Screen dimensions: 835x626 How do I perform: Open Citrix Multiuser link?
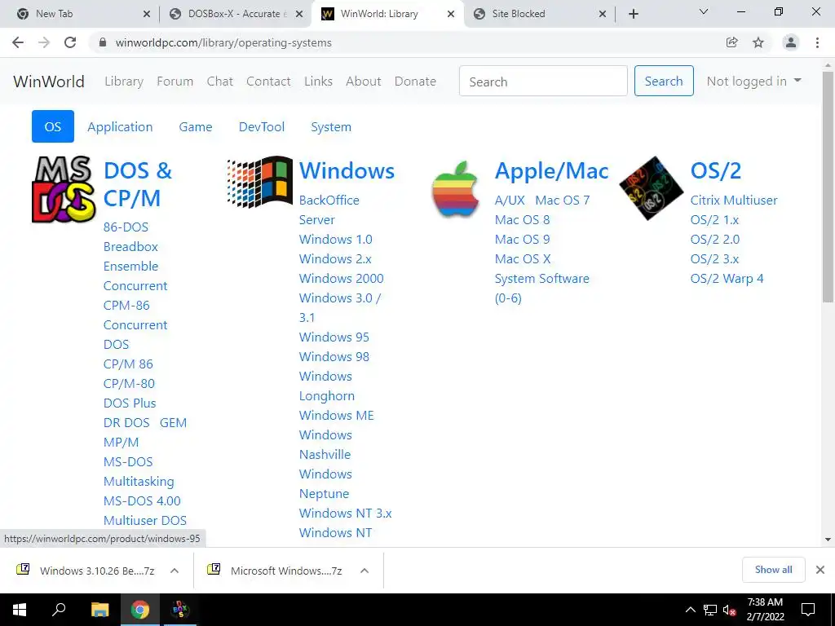point(734,201)
